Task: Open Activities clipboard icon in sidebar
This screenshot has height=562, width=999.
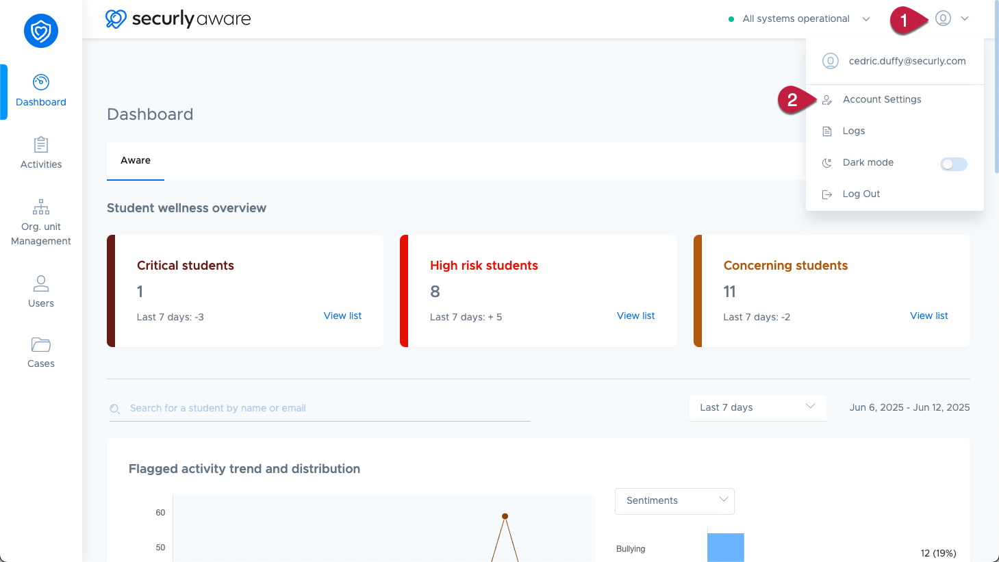Action: (x=41, y=144)
